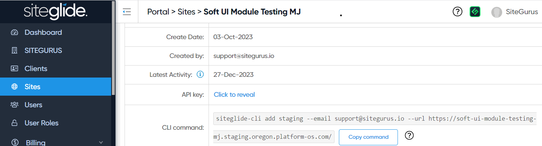This screenshot has width=542, height=146.
Task: Click the Clients ID card icon
Action: (14, 69)
